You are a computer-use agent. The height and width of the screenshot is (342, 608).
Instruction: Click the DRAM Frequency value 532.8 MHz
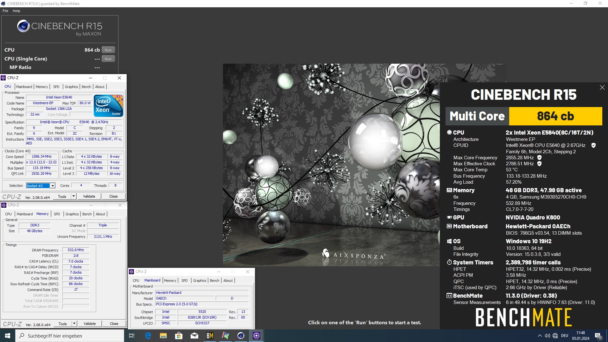click(x=76, y=250)
